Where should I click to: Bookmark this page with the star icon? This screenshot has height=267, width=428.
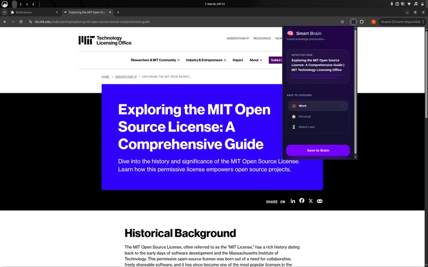(x=343, y=22)
